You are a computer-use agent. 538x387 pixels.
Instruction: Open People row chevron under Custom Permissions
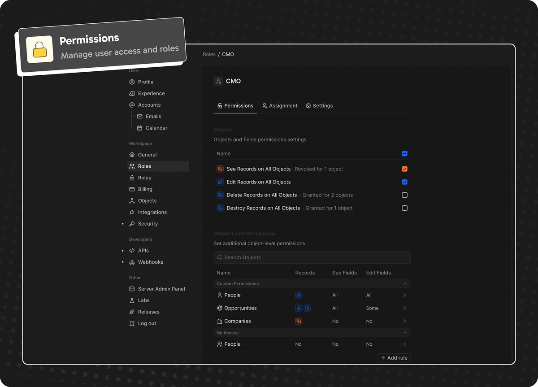(x=404, y=295)
